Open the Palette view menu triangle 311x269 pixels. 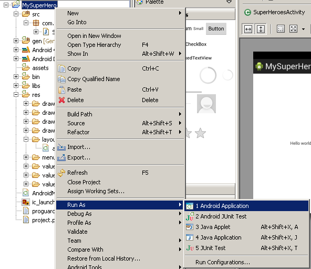tap(229, 2)
